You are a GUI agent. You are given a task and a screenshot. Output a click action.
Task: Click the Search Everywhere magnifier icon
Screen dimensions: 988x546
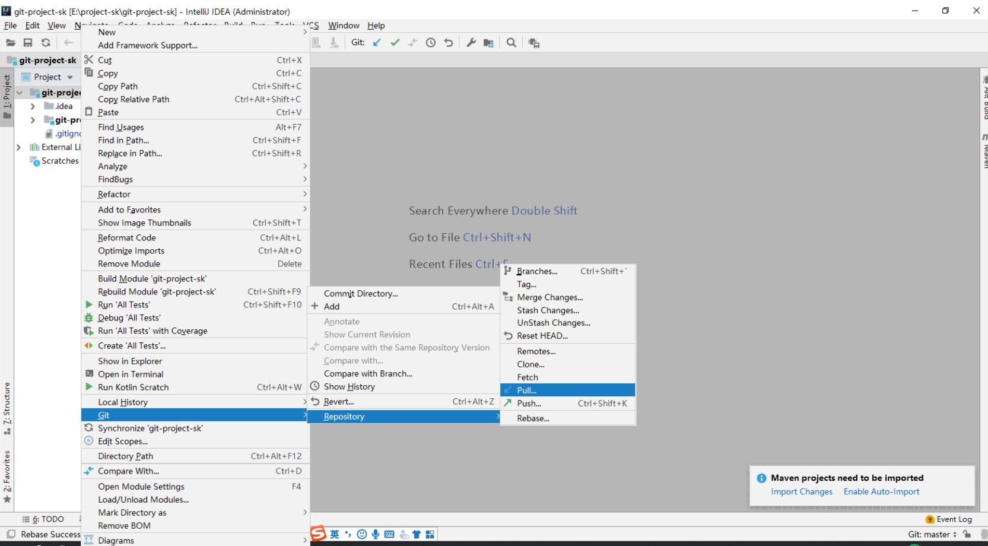click(511, 43)
